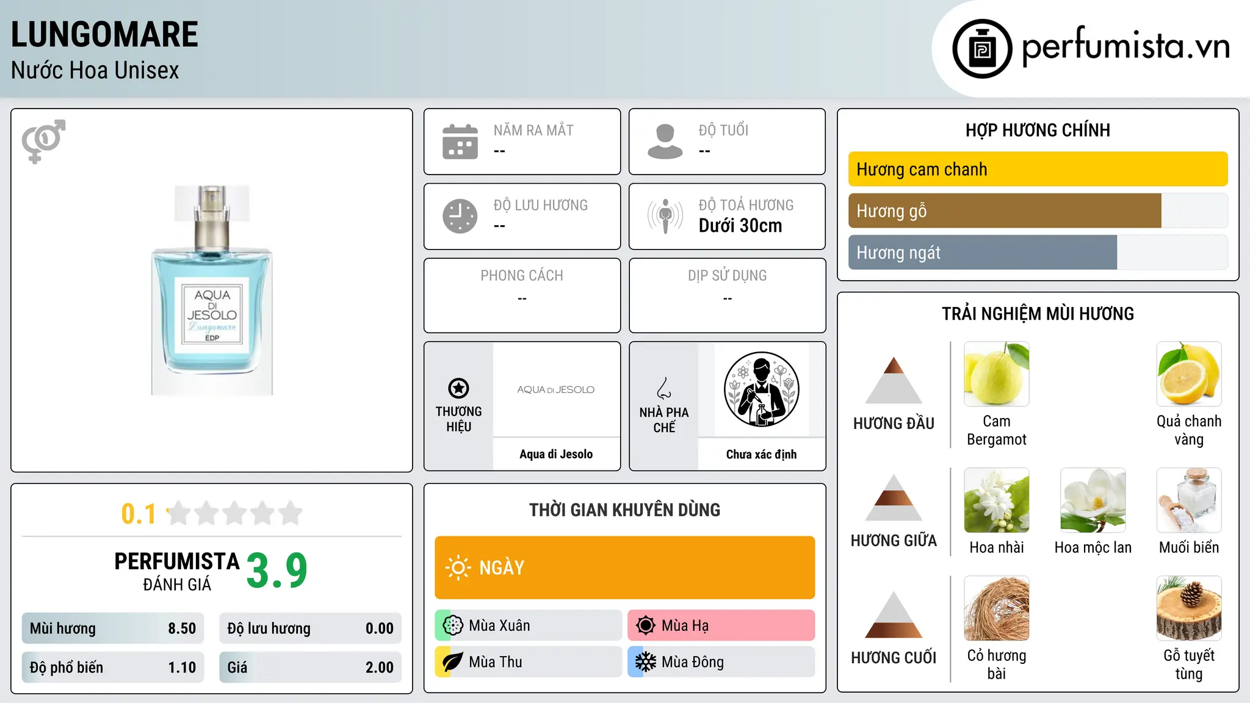1250x703 pixels.
Task: Click the Mùa Hạ season label
Action: (685, 625)
